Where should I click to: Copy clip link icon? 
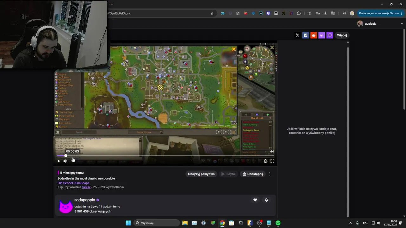[x=330, y=35]
